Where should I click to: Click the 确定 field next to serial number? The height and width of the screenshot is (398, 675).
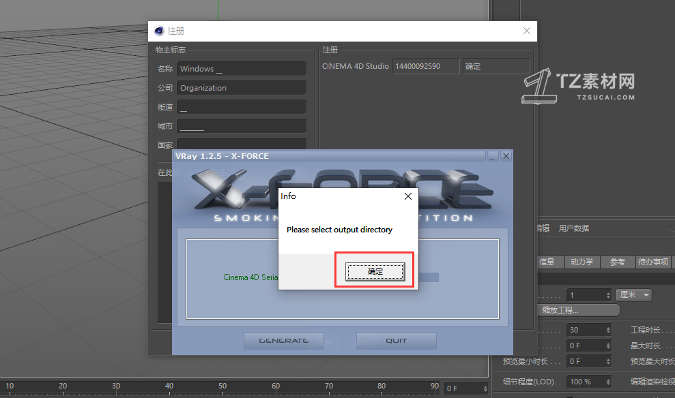496,66
